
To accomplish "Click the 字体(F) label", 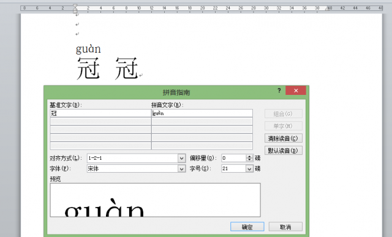I will coord(61,169).
